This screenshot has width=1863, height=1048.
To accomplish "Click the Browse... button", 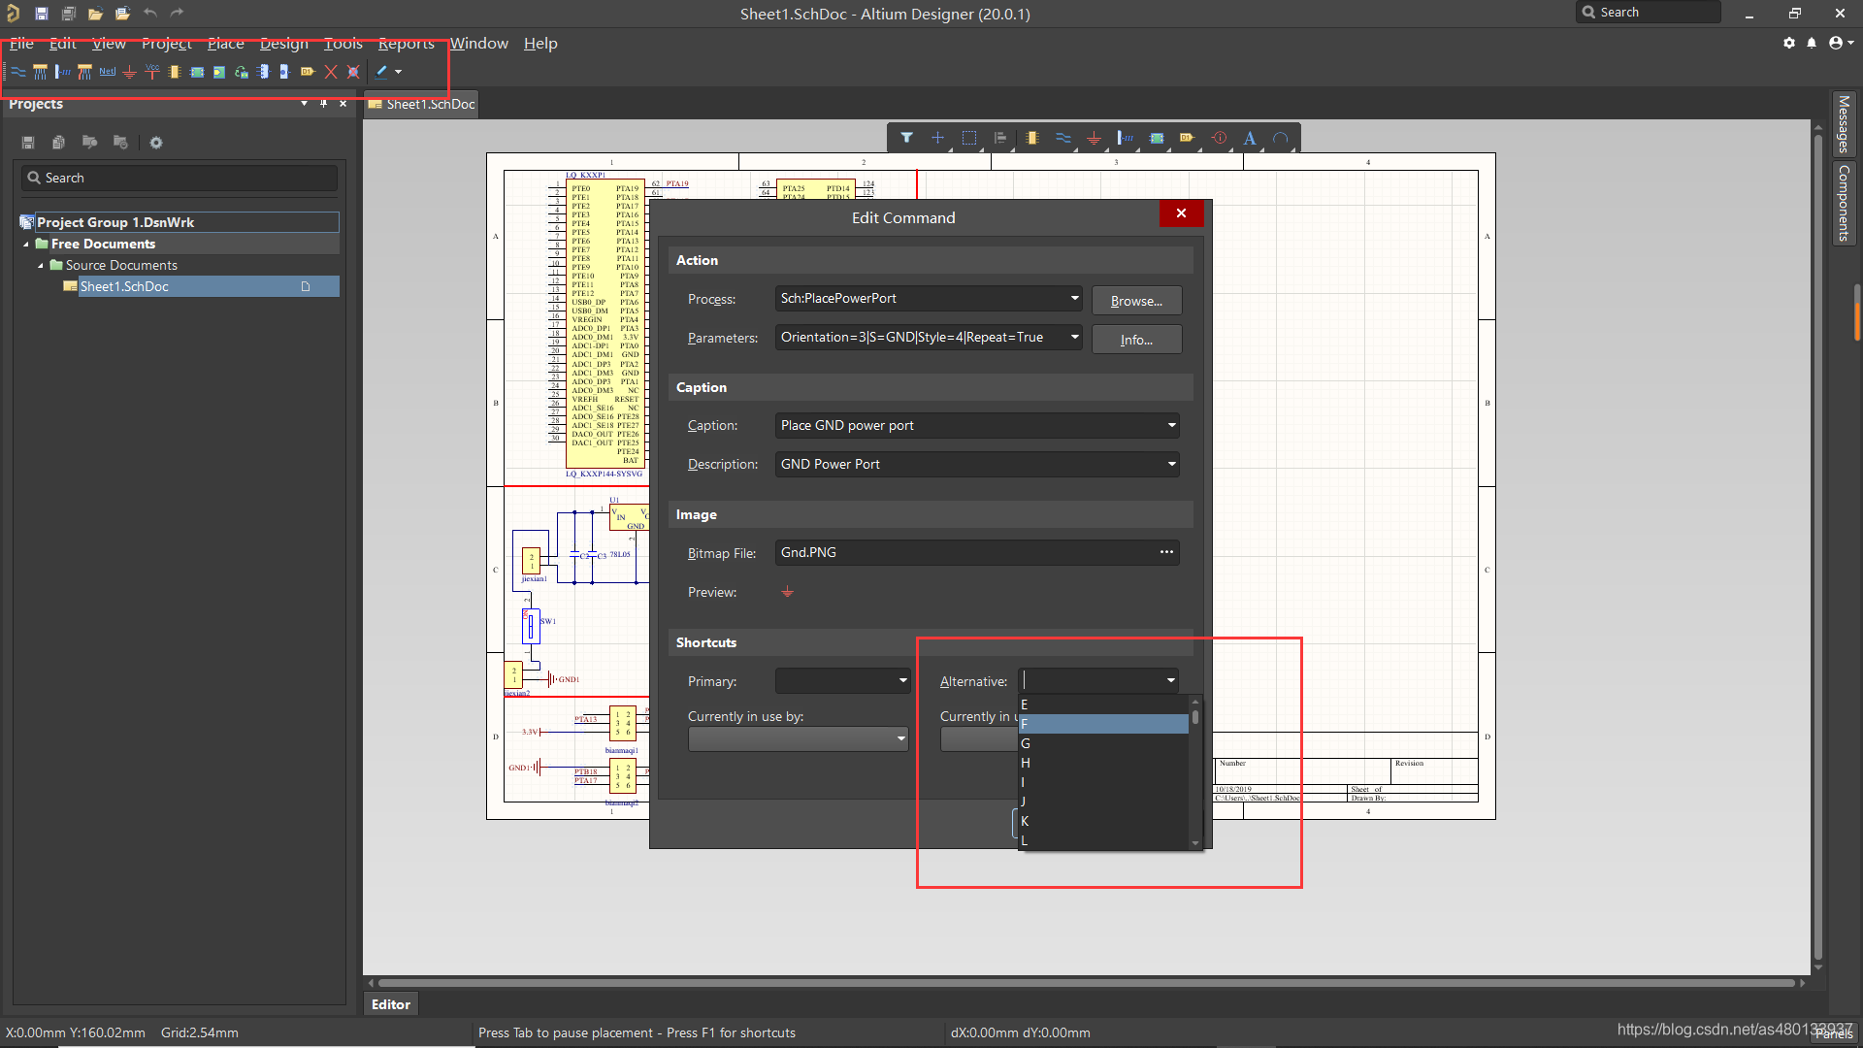I will pos(1136,301).
